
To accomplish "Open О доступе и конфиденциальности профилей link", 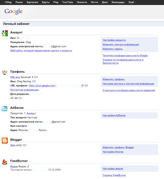I will tap(129, 90).
